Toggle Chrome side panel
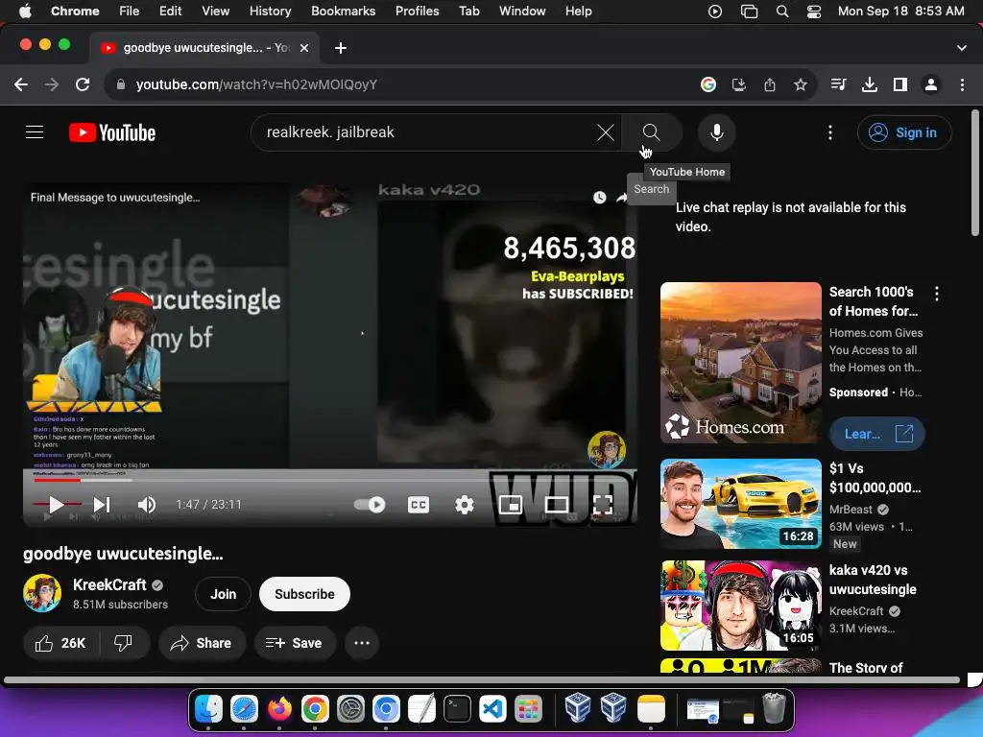Image resolution: width=983 pixels, height=737 pixels. (x=900, y=84)
